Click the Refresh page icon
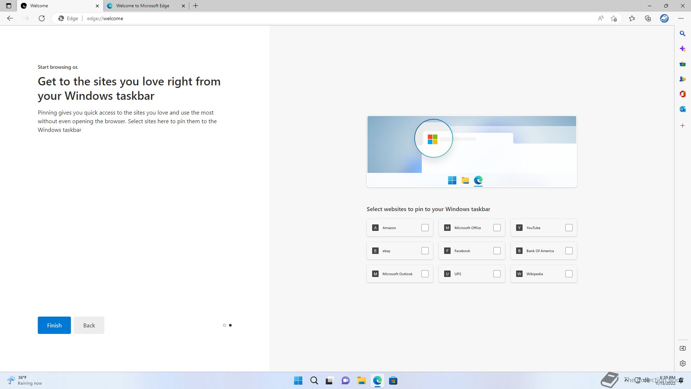Screen dimensions: 691x389 tap(42, 18)
